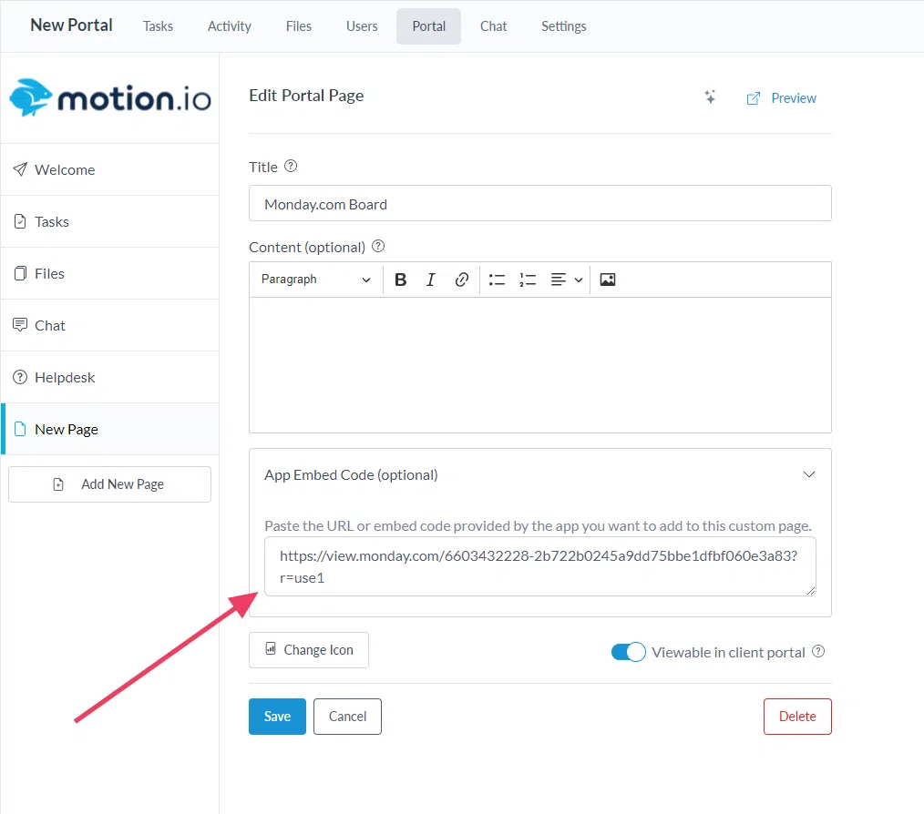The width and height of the screenshot is (924, 814).
Task: Open the Preview link
Action: 782,98
